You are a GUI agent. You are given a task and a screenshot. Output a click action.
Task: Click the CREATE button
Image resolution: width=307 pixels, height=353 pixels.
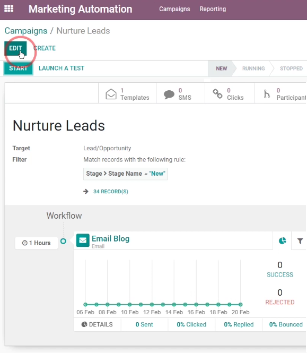pyautogui.click(x=45, y=48)
